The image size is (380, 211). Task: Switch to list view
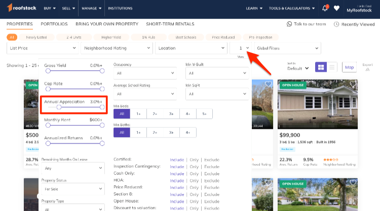(332, 67)
